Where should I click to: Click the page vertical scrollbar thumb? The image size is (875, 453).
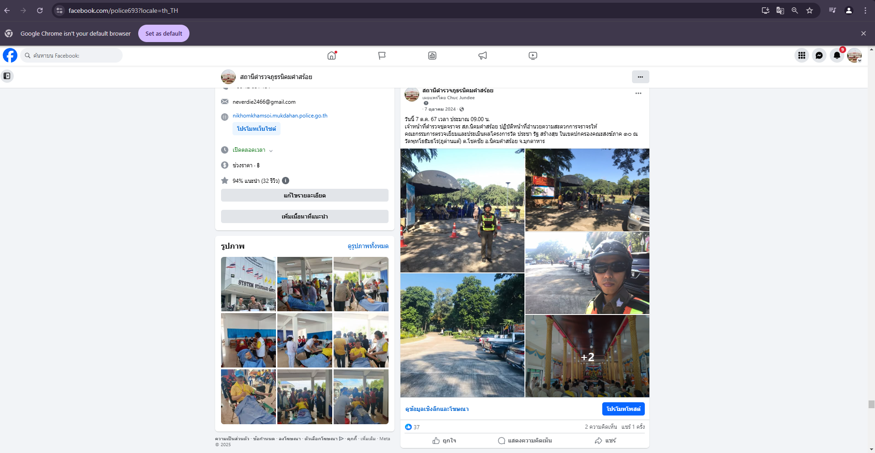point(871,405)
